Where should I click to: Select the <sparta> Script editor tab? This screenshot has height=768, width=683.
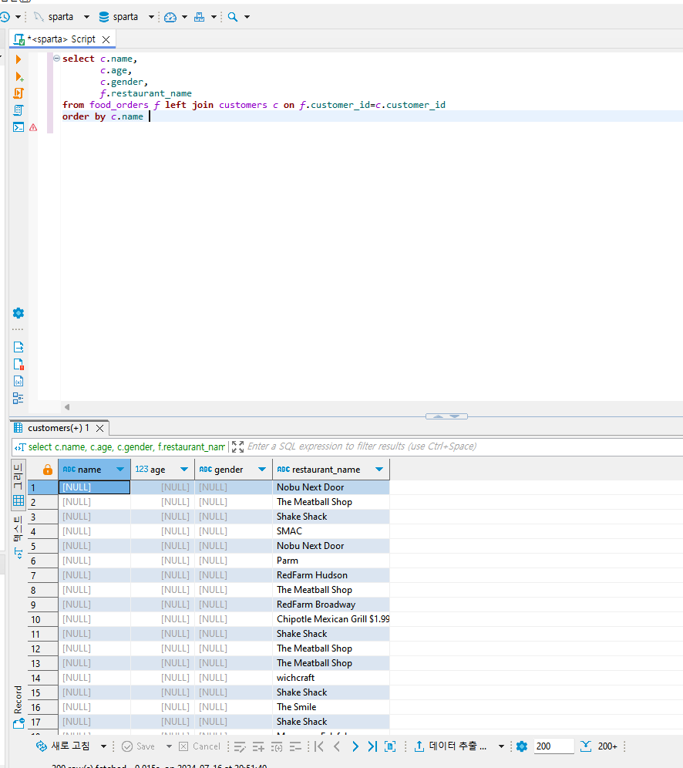(x=61, y=39)
